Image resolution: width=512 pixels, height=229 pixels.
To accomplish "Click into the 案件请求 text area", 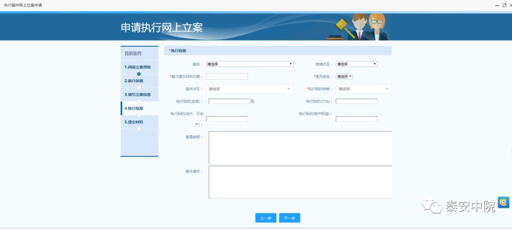I will click(300, 182).
